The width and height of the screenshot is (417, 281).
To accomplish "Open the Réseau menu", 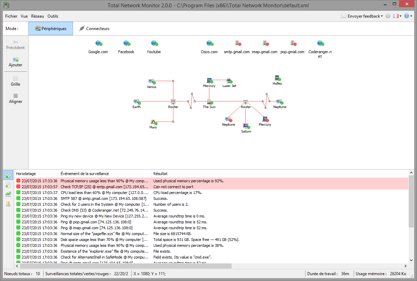I will point(37,16).
